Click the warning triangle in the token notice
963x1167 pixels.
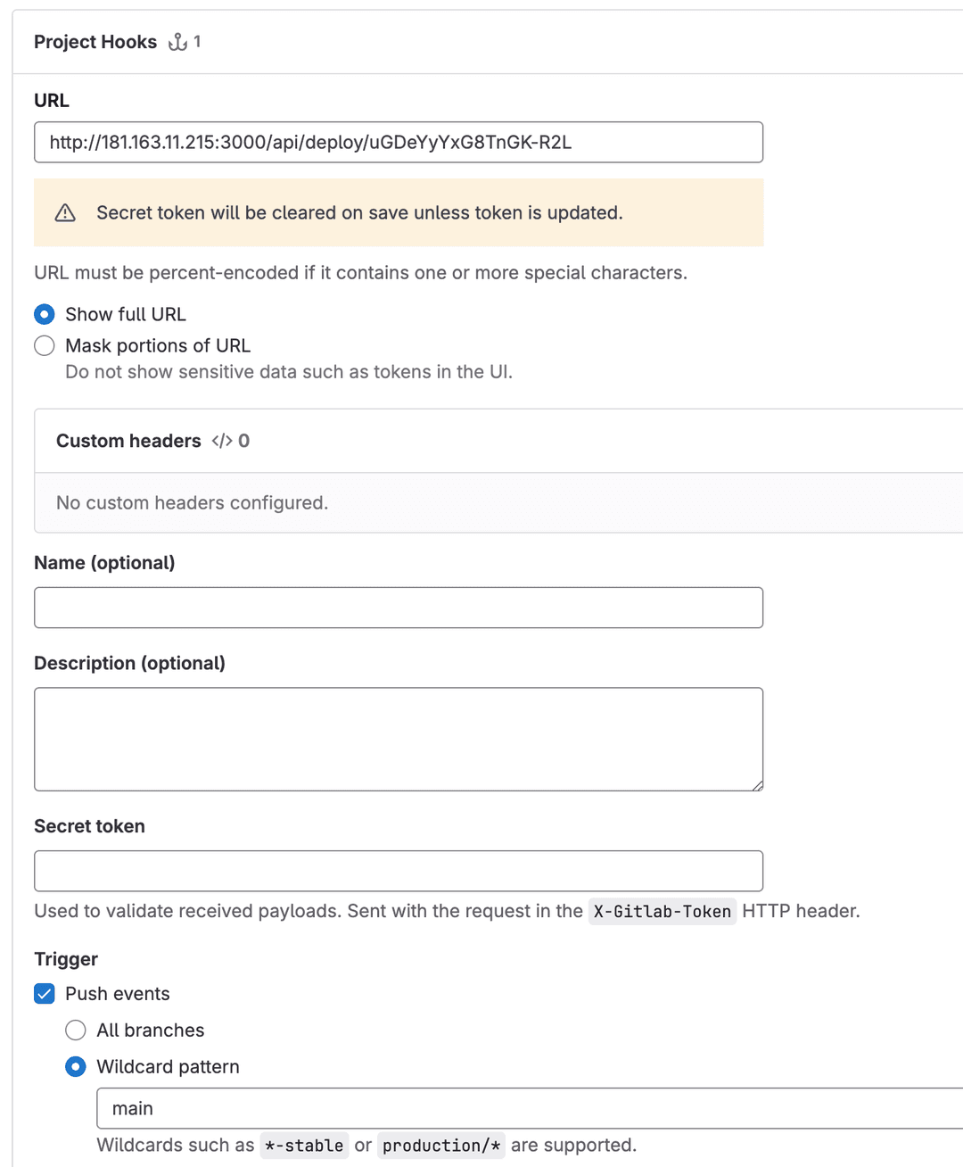[63, 212]
